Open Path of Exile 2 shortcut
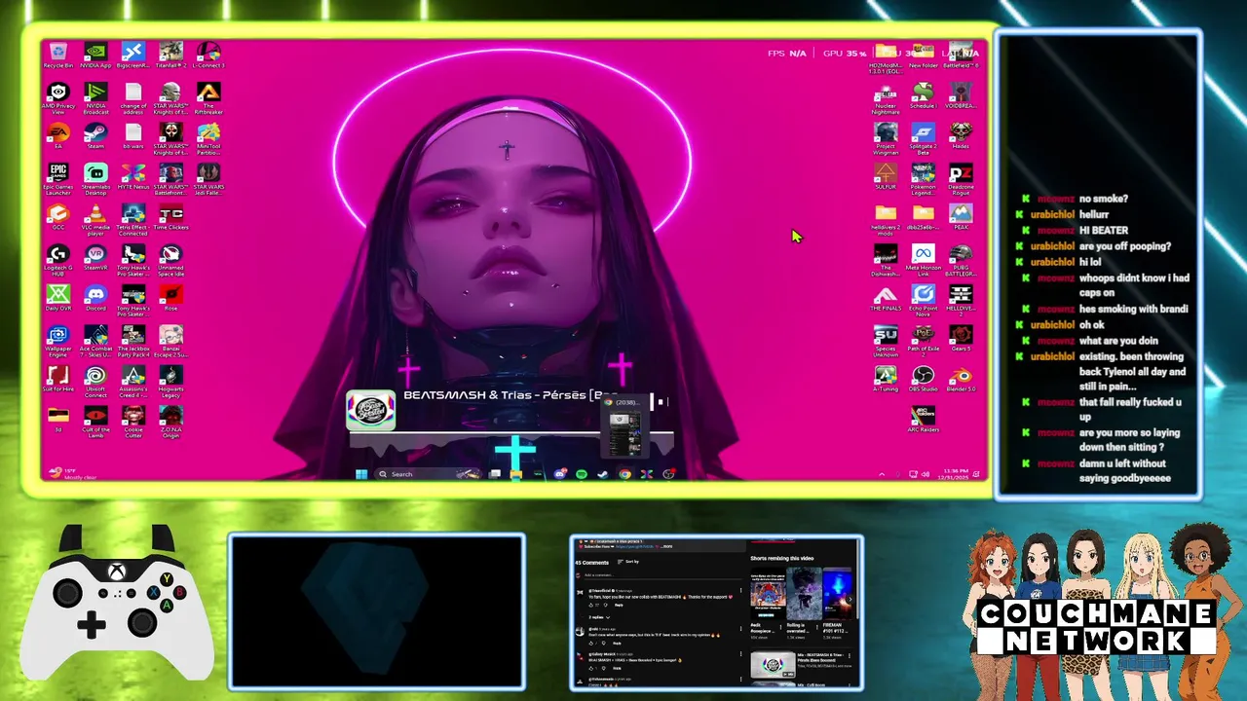1247x701 pixels. click(x=923, y=341)
